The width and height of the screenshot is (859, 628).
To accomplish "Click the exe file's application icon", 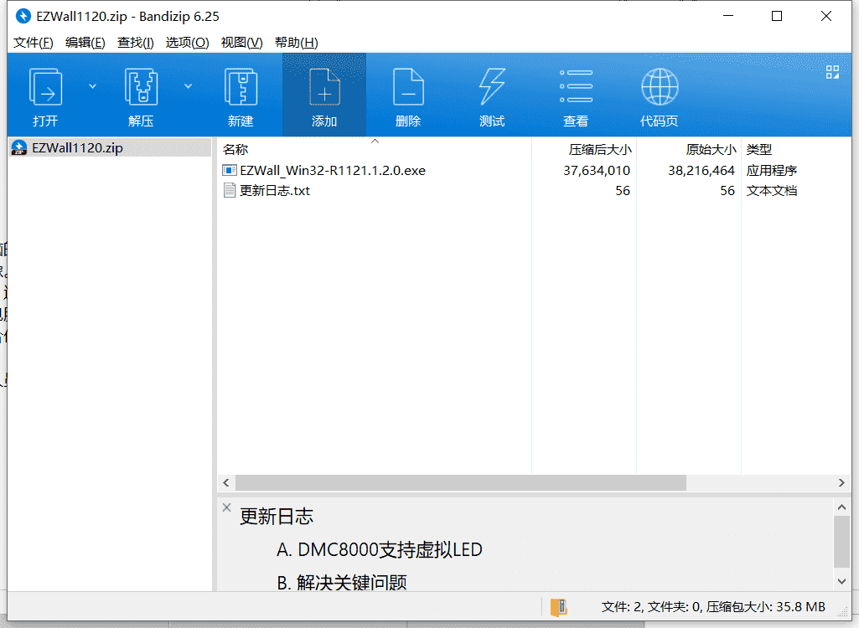I will [229, 170].
